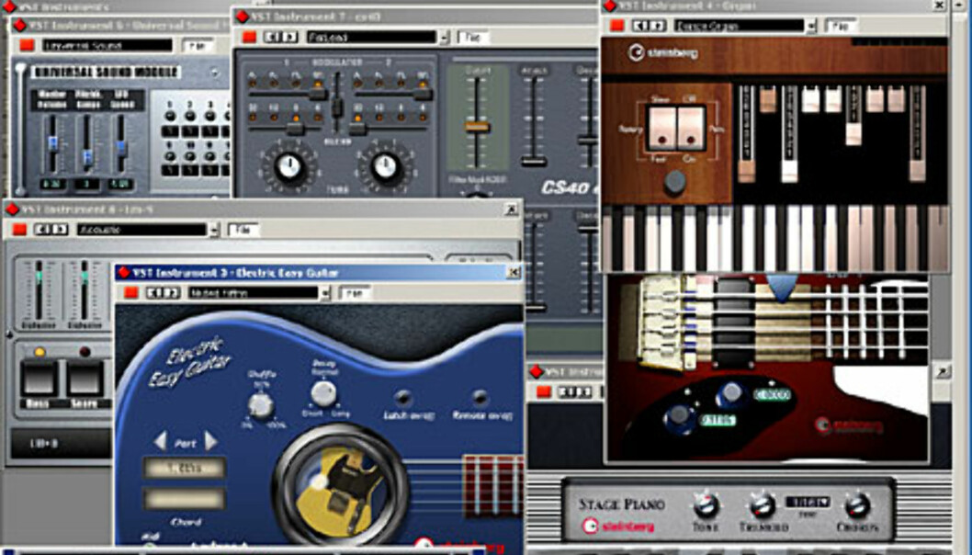
Task: Choose previous preset in Electric Easy Guitar window
Action: pos(154,293)
